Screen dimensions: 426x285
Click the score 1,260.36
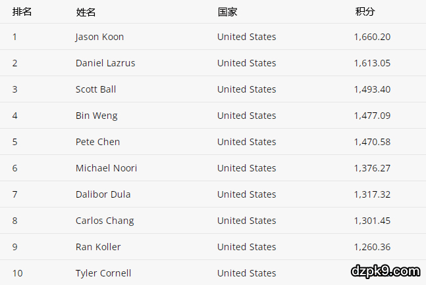(x=372, y=247)
